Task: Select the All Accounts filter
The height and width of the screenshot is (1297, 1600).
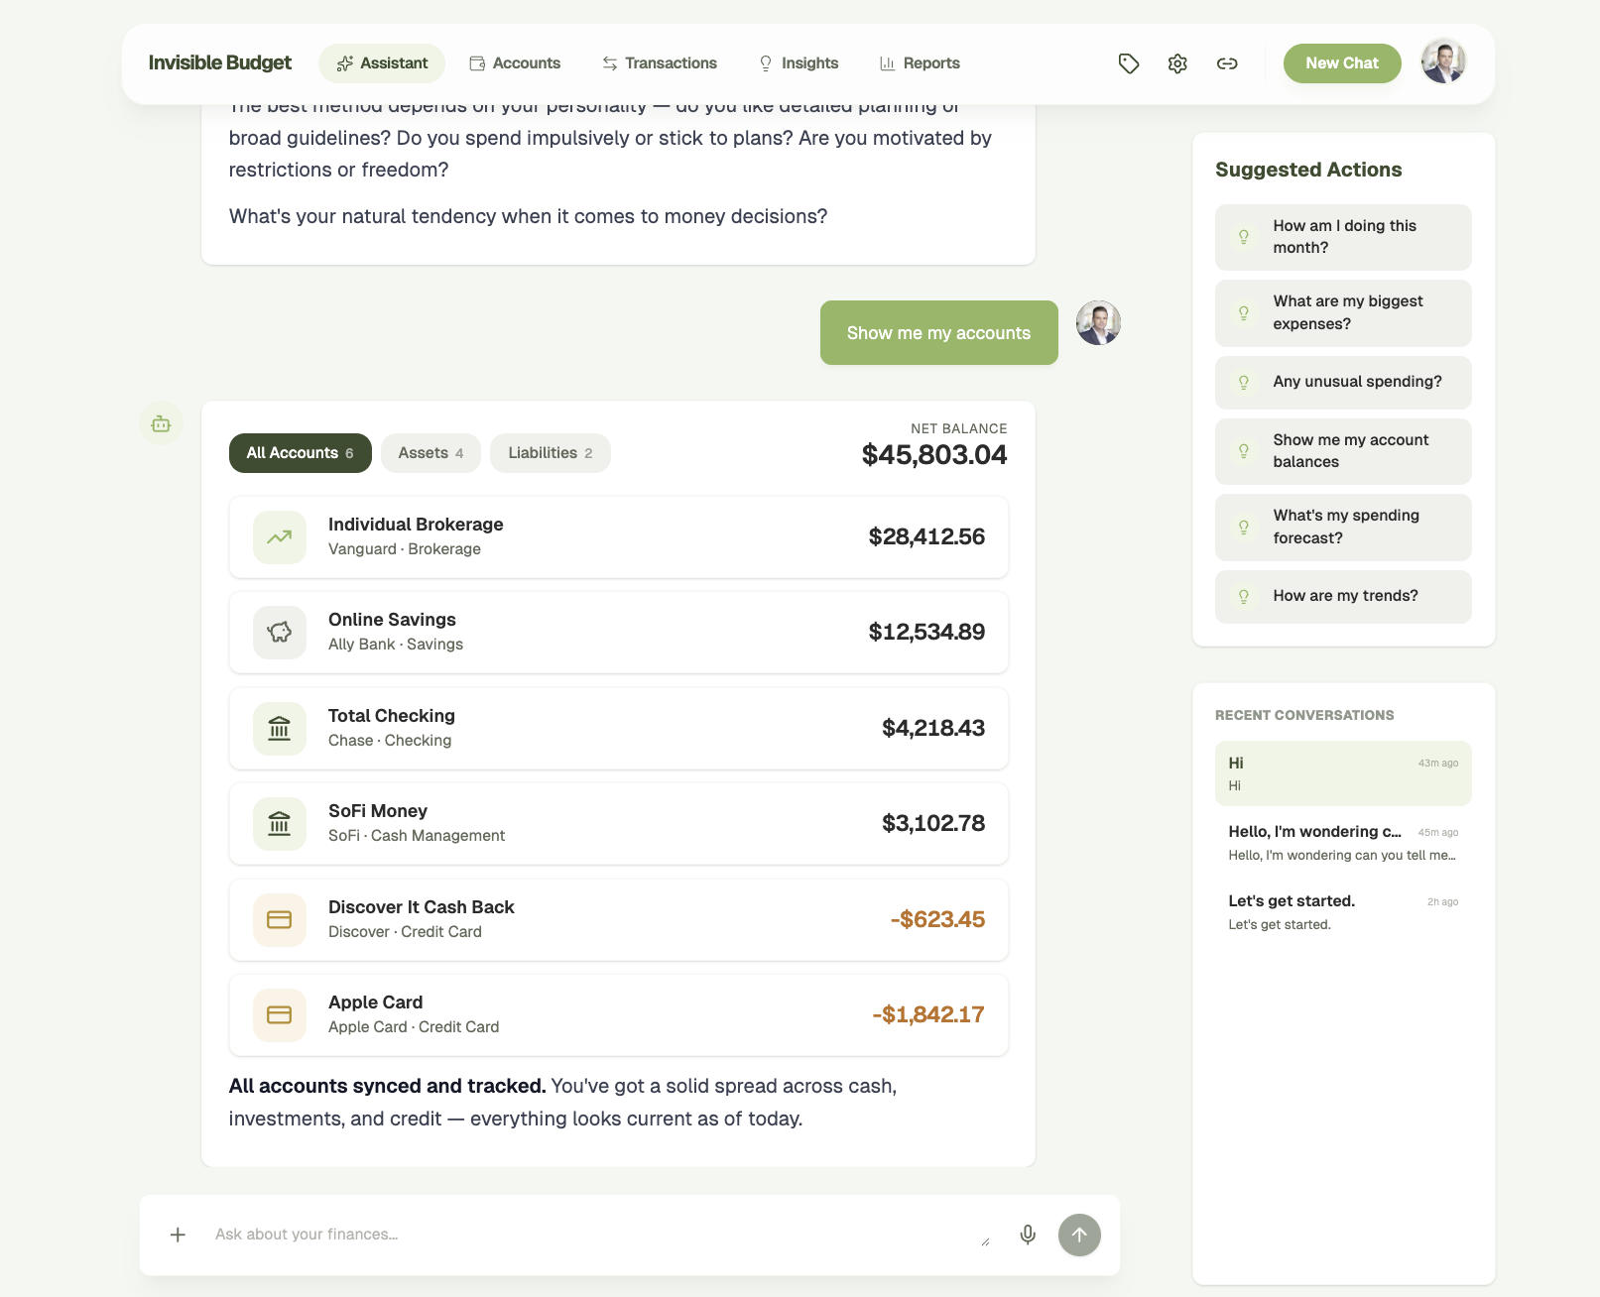Action: [300, 452]
